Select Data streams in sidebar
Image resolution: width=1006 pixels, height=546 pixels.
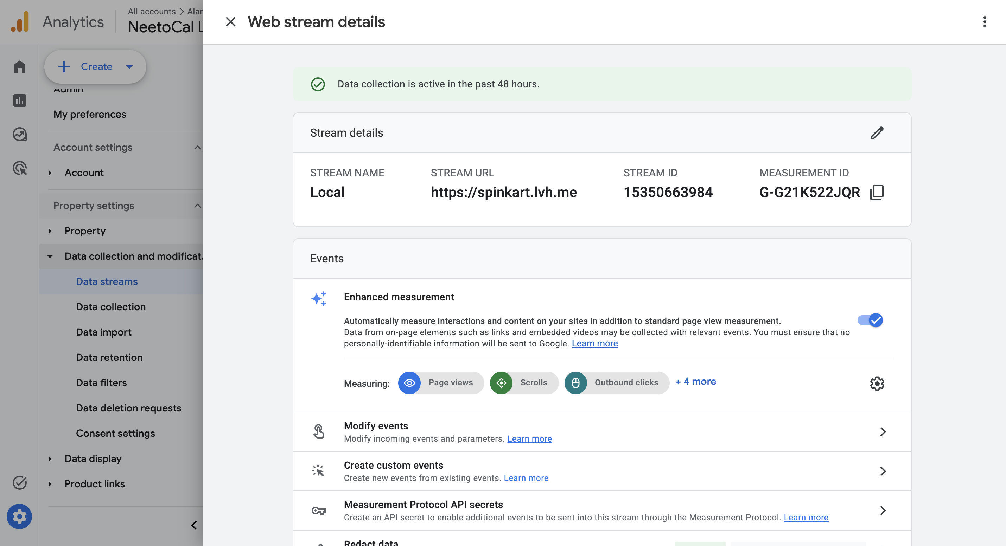click(107, 281)
